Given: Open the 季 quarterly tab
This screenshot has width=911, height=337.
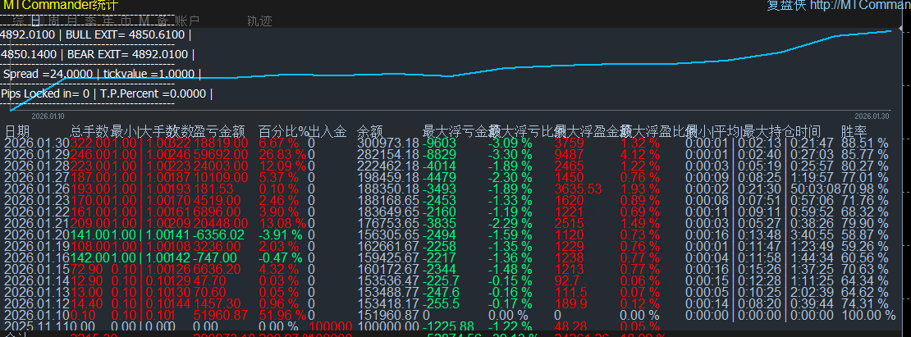Looking at the screenshot, I should (90, 21).
